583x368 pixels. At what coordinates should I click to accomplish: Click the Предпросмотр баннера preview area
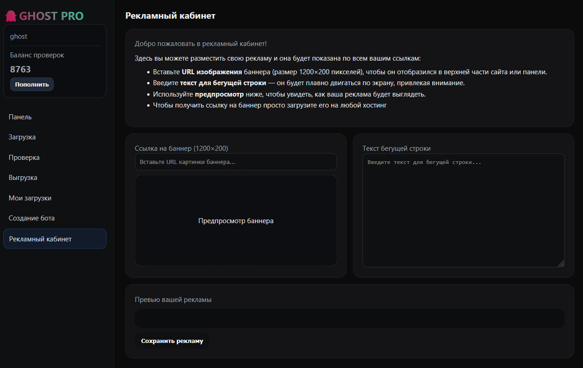coord(236,220)
